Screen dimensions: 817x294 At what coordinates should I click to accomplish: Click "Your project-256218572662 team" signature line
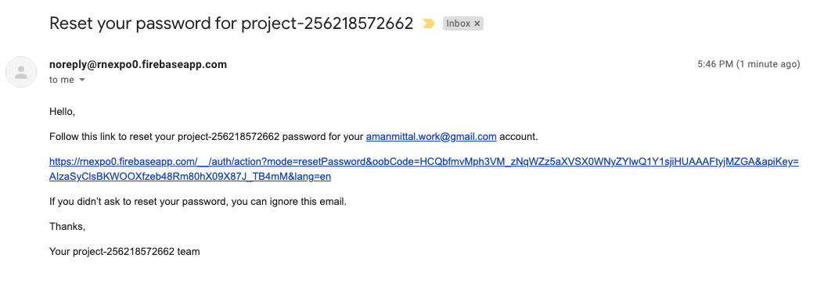tap(124, 251)
